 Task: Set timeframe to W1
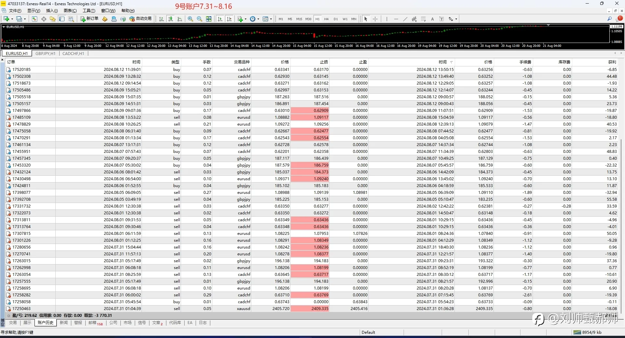345,19
